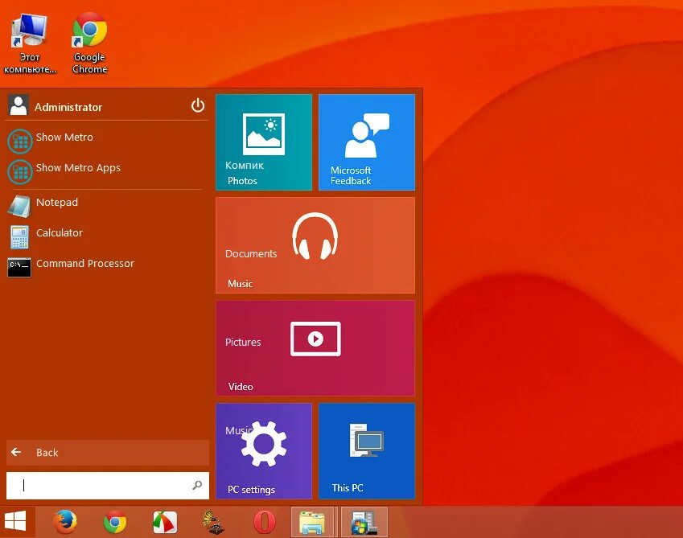Click the Windows Start button
Viewport: 683px width, 538px height.
(x=15, y=521)
